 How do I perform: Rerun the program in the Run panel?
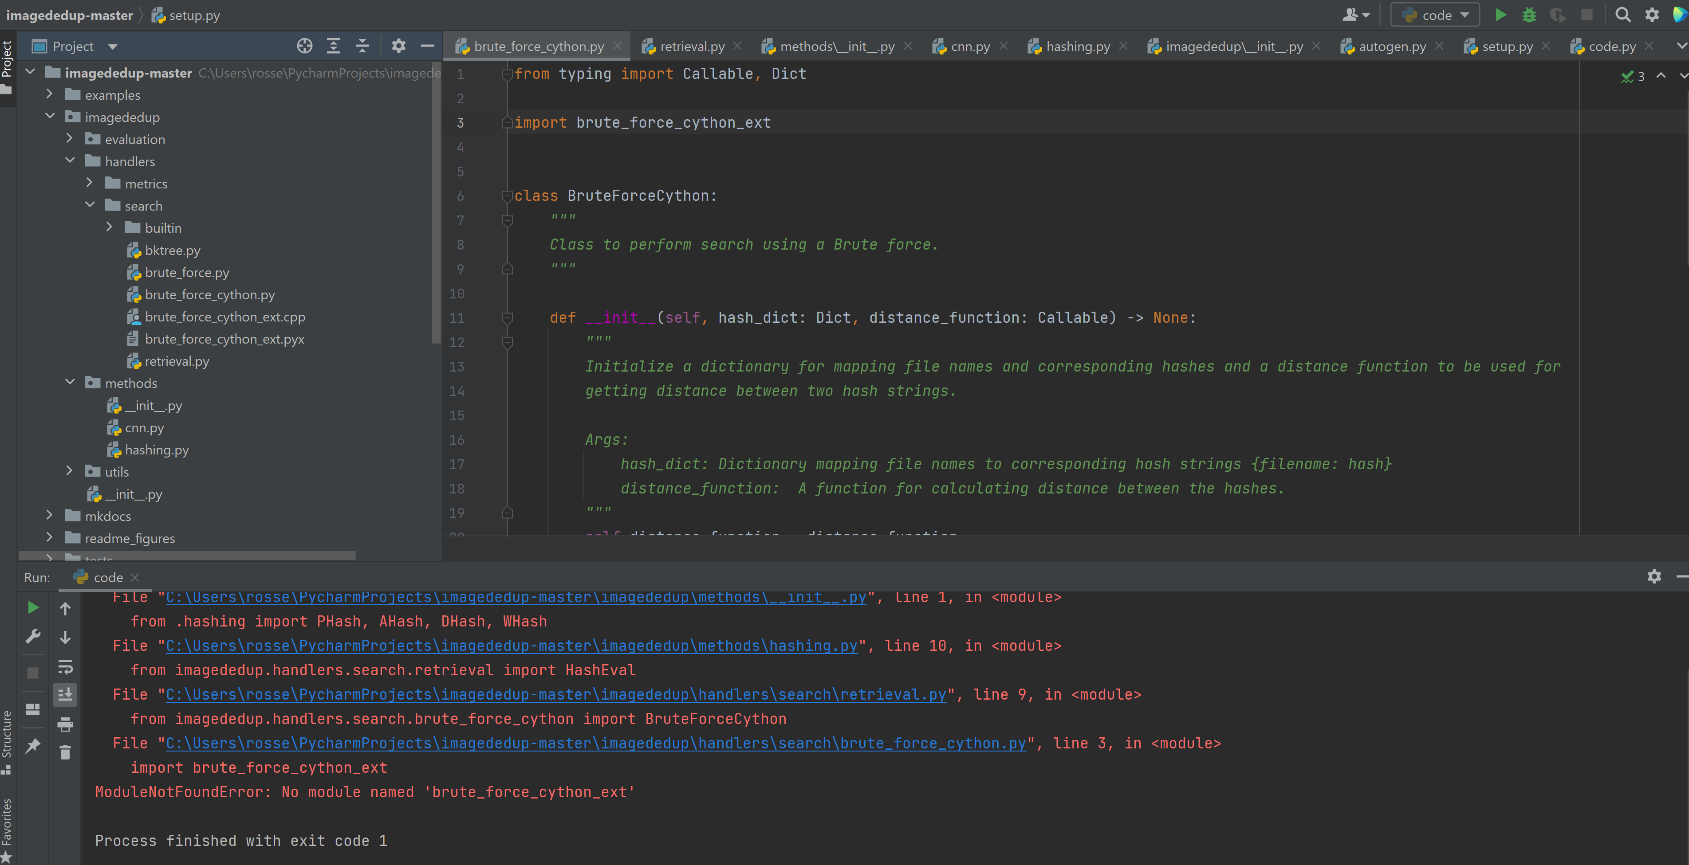33,607
